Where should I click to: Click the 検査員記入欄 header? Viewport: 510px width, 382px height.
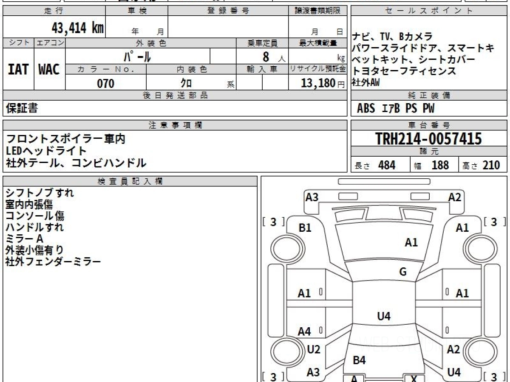(x=130, y=181)
